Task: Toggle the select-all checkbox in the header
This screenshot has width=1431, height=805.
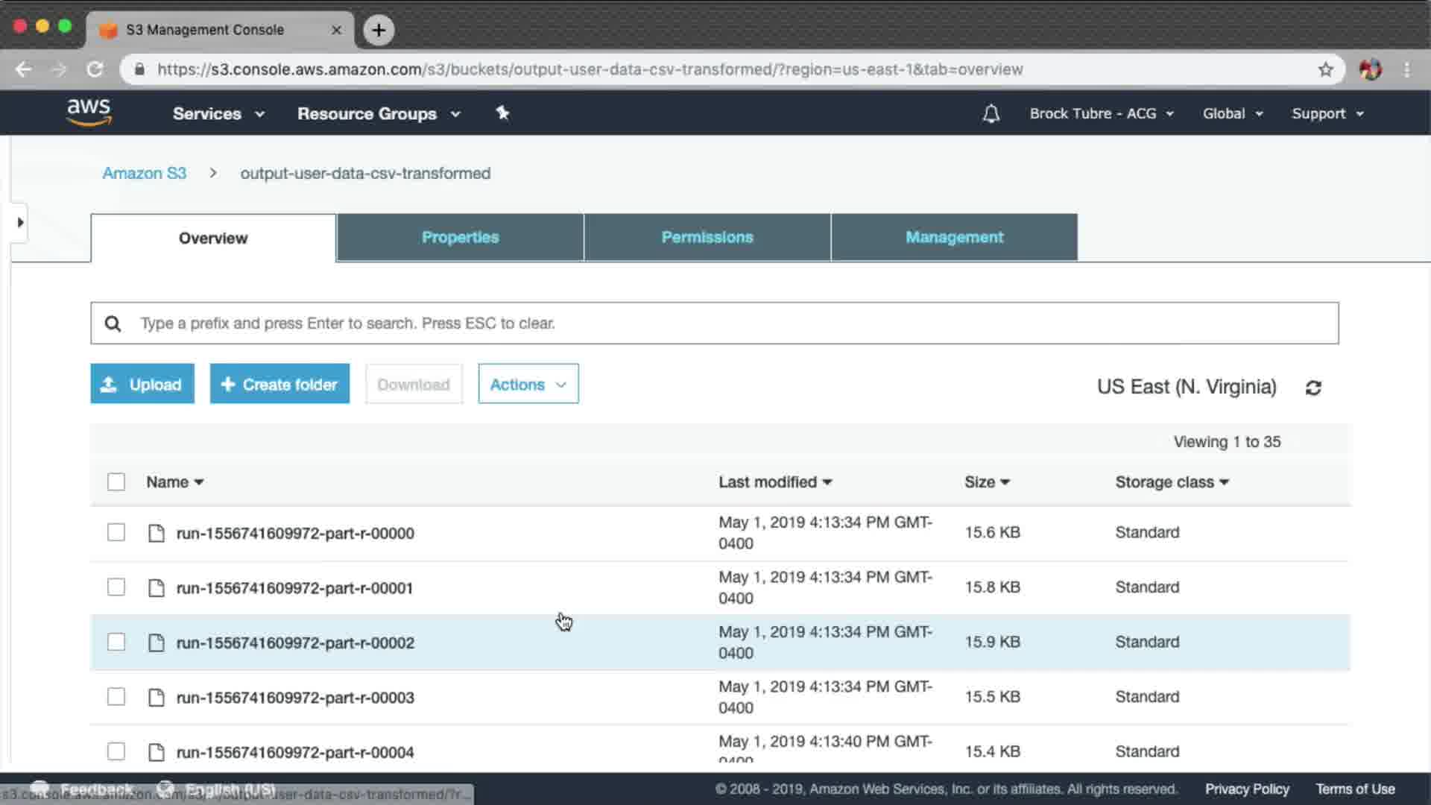Action: click(x=116, y=482)
